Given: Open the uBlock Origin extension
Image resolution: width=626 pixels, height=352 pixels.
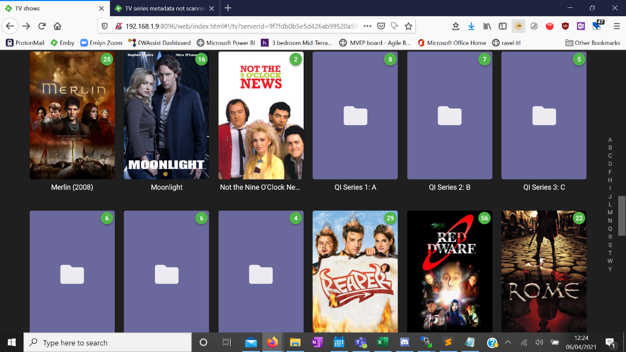Looking at the screenshot, I should click(x=565, y=26).
